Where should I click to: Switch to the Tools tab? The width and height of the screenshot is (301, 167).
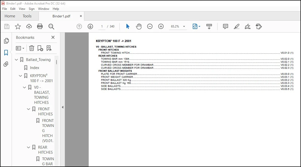pos(27,16)
